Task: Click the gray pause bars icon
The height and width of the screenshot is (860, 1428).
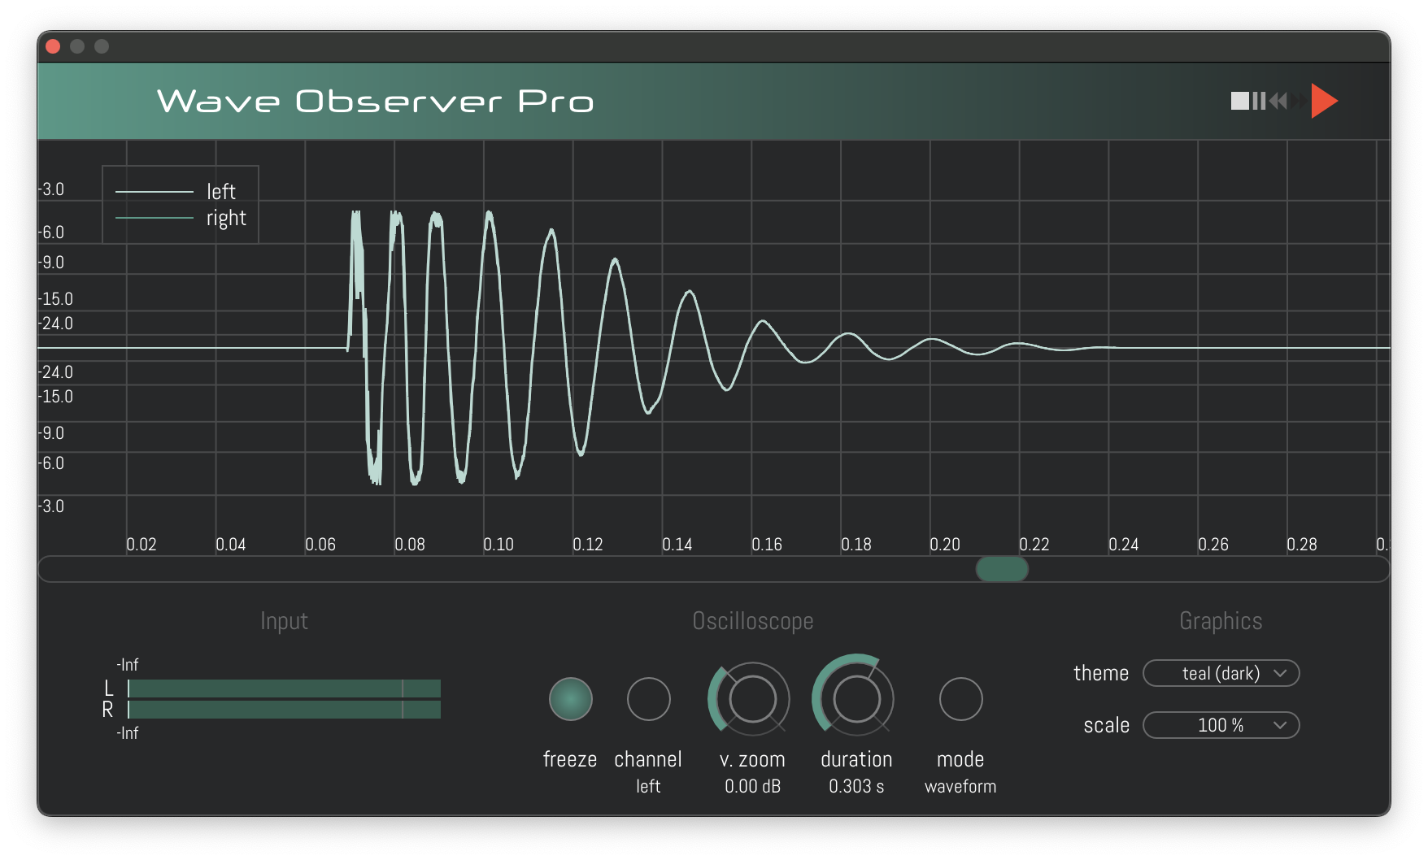Action: (1259, 101)
